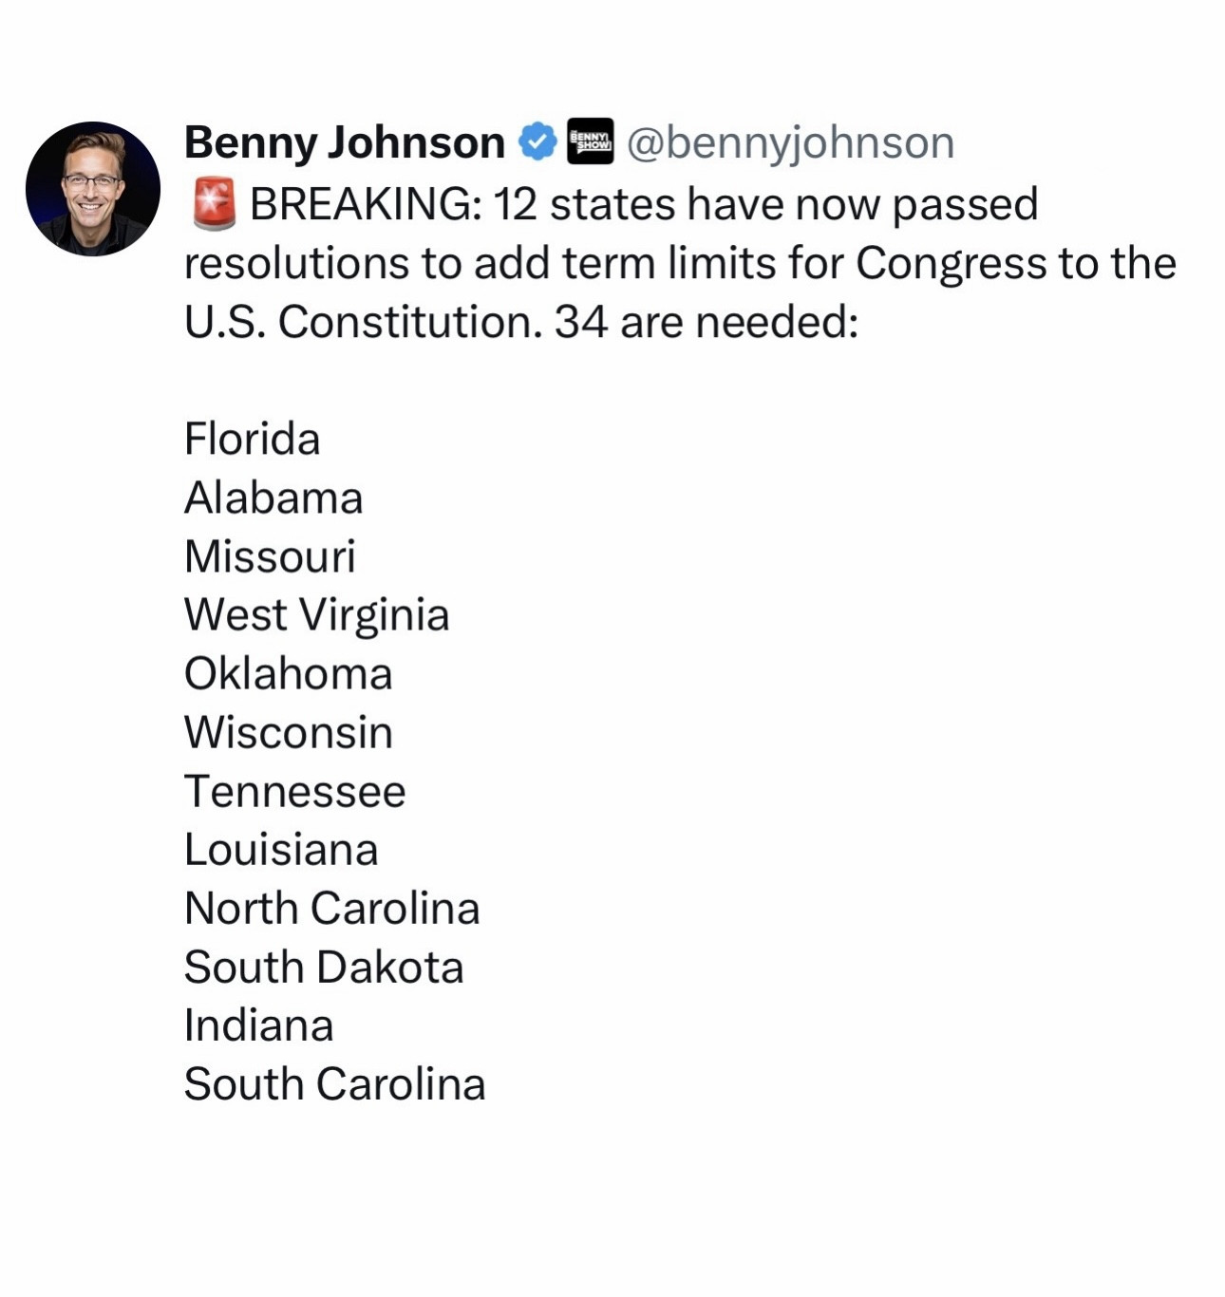1225x1297 pixels.
Task: Select Alabama in the state list
Action: tap(273, 498)
